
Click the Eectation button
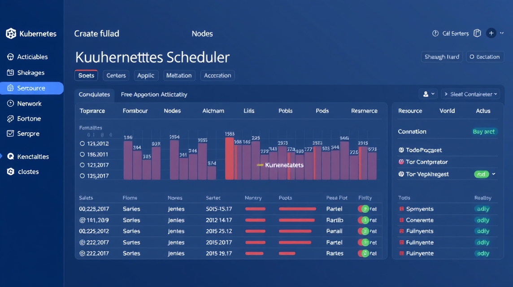pos(485,57)
